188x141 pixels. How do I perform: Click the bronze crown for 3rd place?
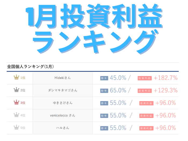[x=16, y=103]
